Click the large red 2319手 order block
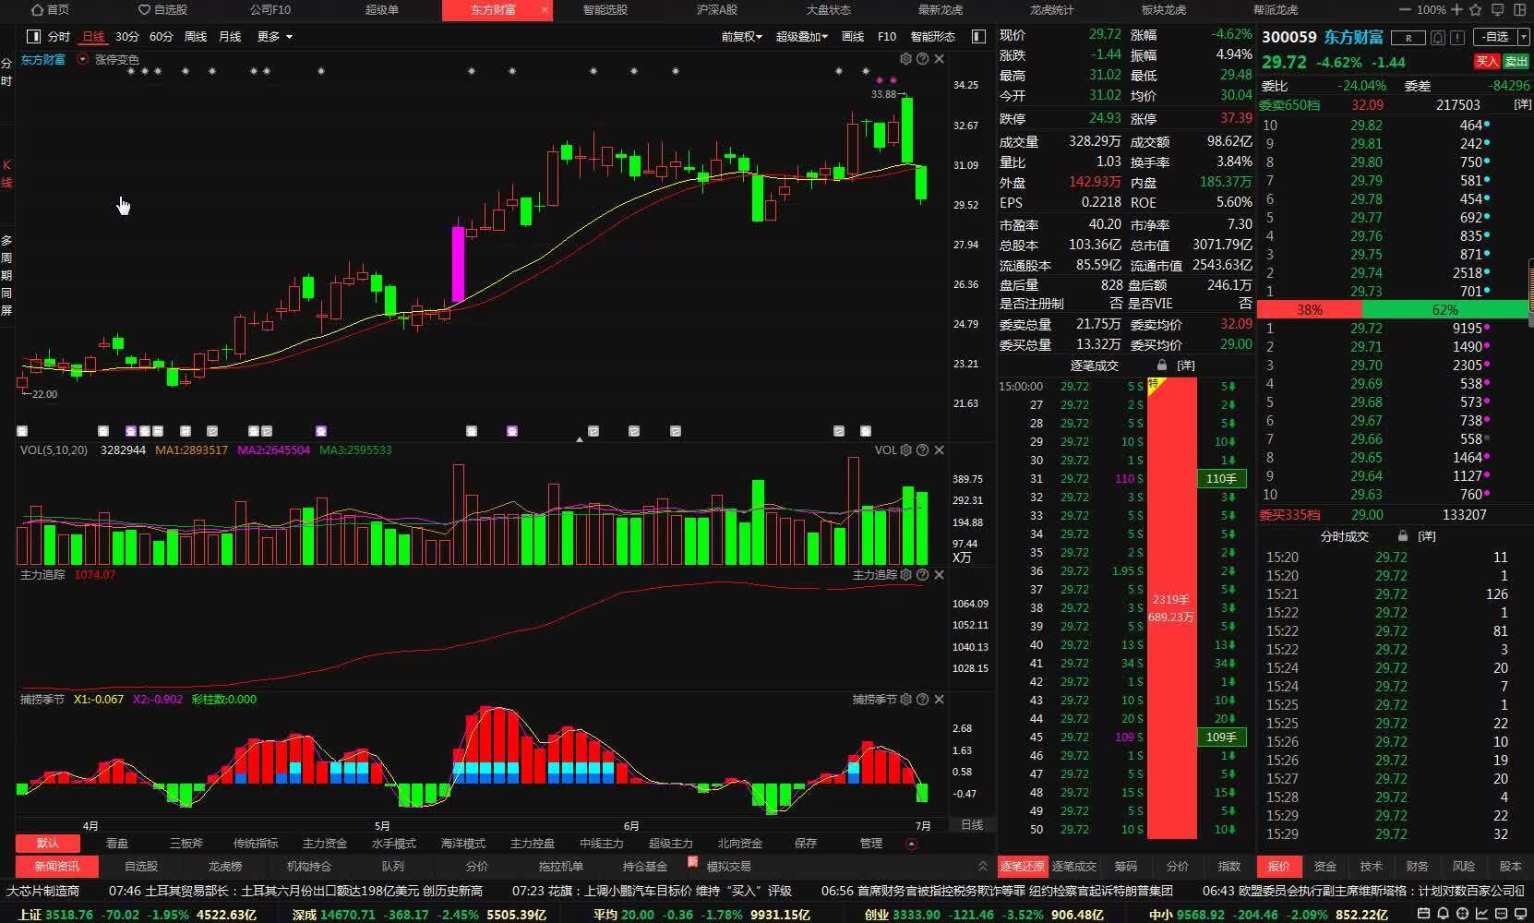This screenshot has width=1534, height=923. (1171, 608)
